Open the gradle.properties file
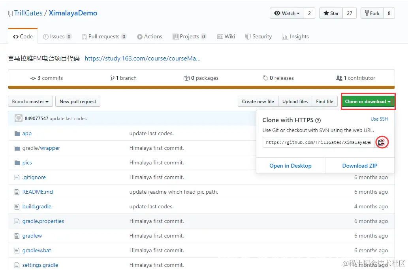 pos(43,221)
